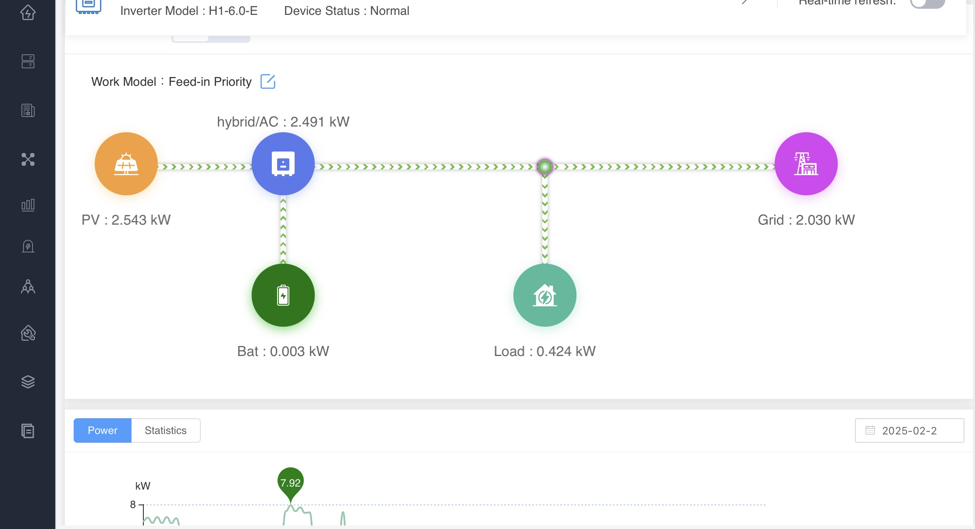Click the purple Grid tower node
The height and width of the screenshot is (529, 975).
click(x=806, y=164)
